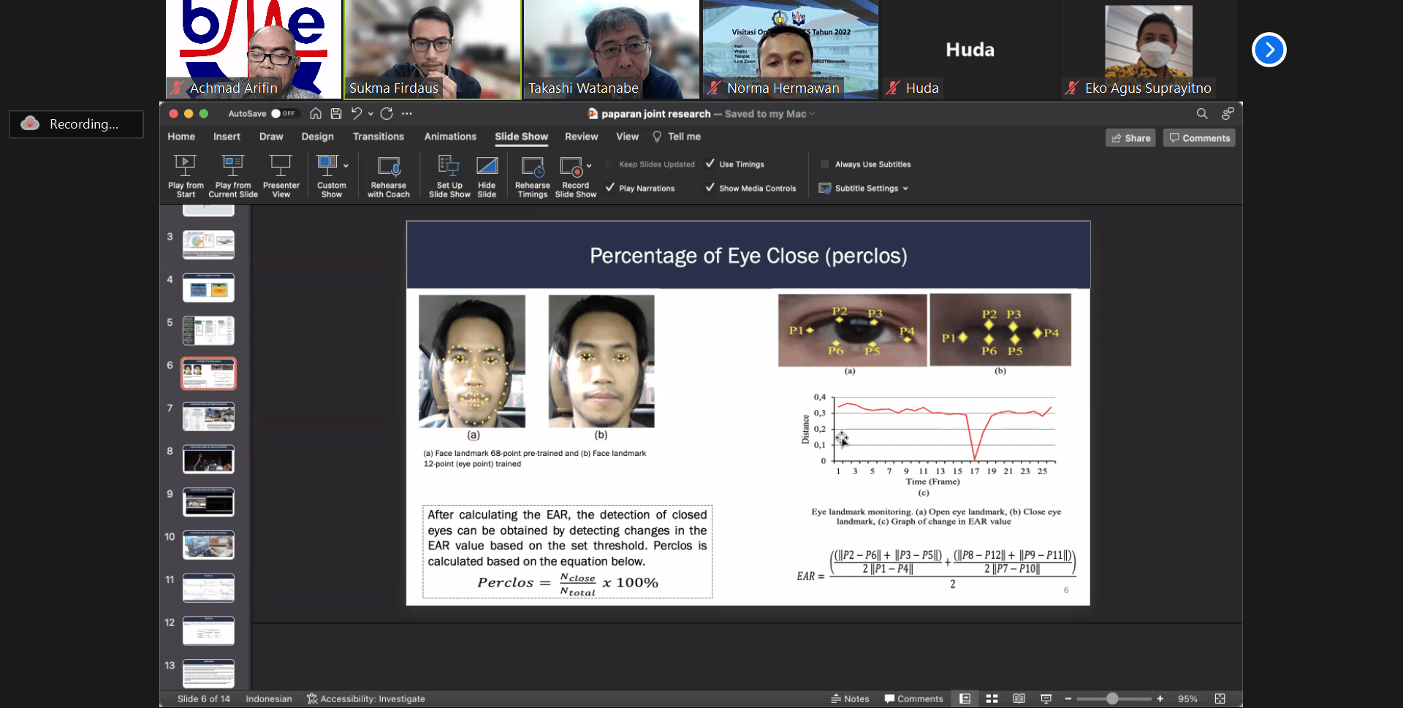Uncheck the Use Timings checkbox
1403x708 pixels.
coord(710,164)
